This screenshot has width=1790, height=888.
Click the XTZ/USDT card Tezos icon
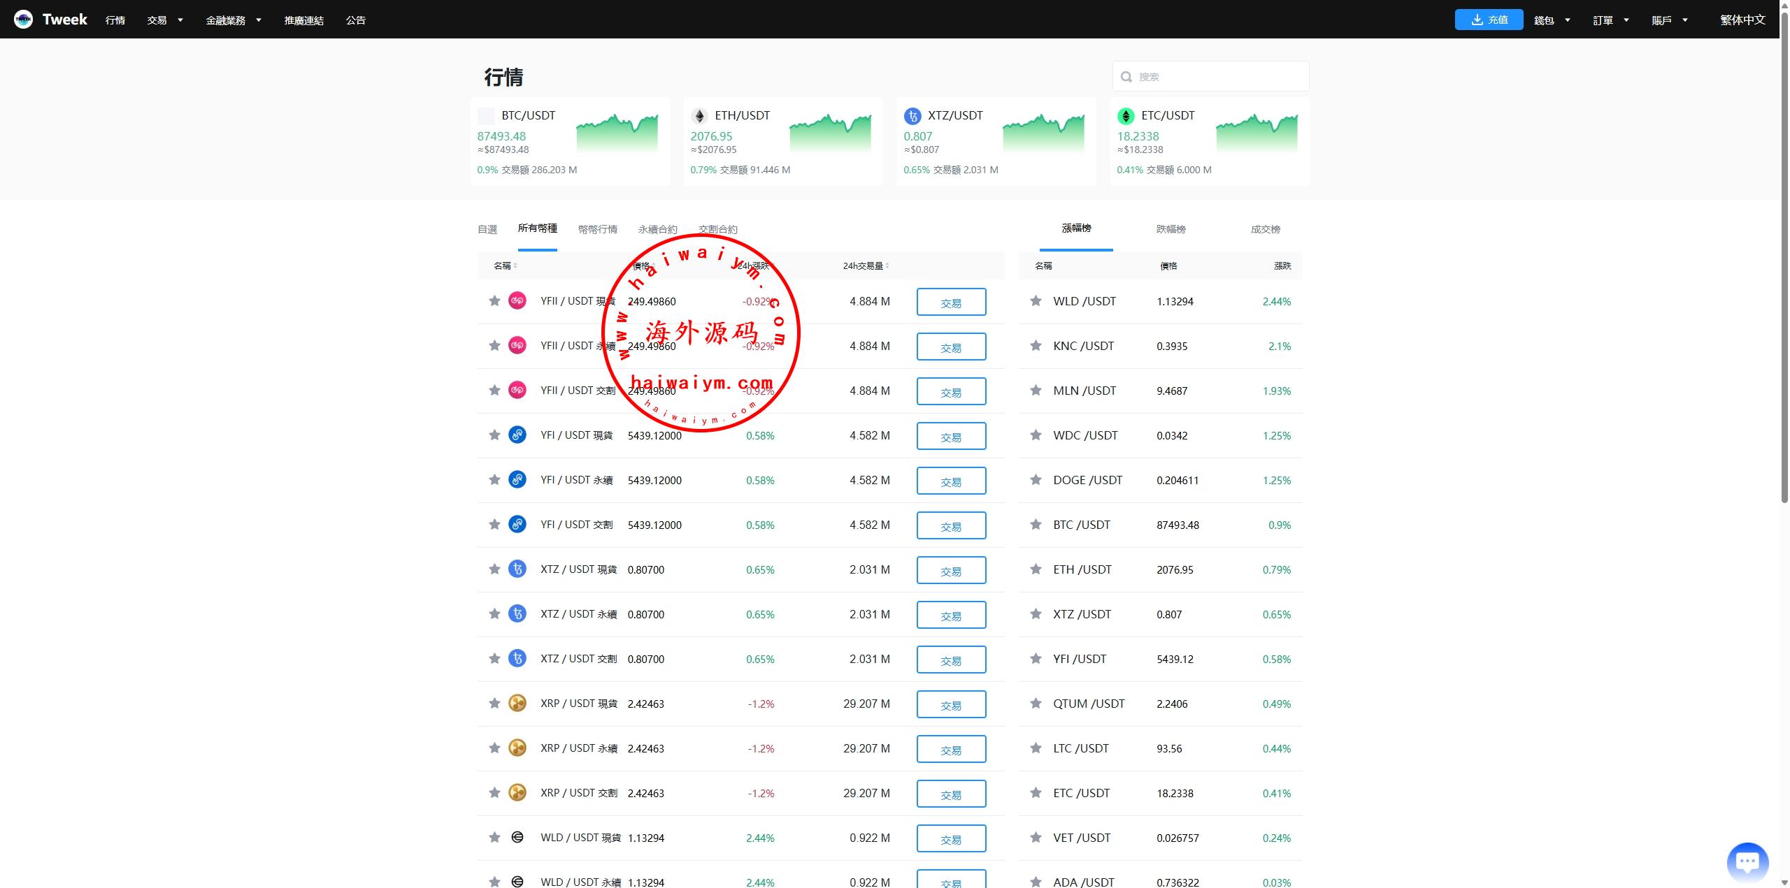pos(912,116)
